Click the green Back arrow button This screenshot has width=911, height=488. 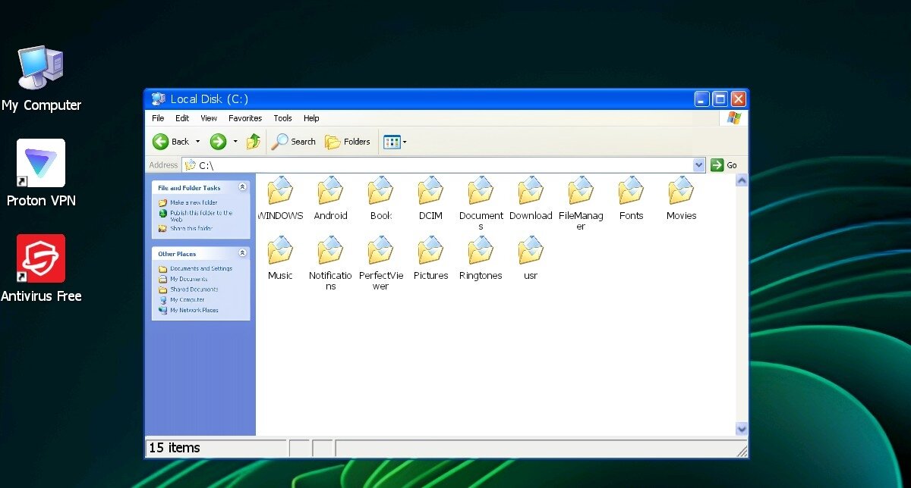click(161, 142)
